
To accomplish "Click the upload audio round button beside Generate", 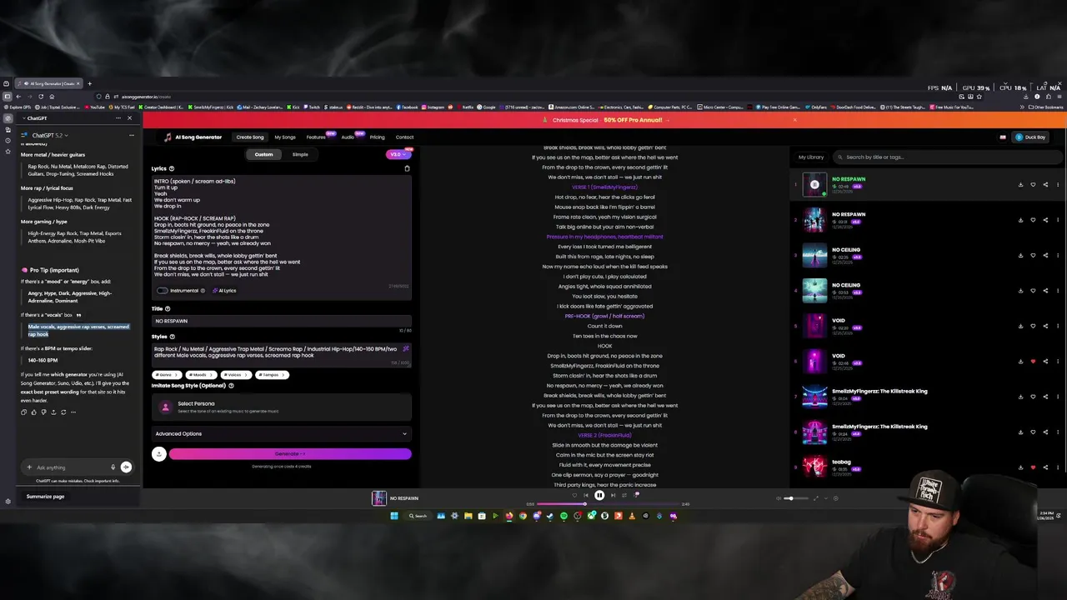I will pyautogui.click(x=158, y=454).
